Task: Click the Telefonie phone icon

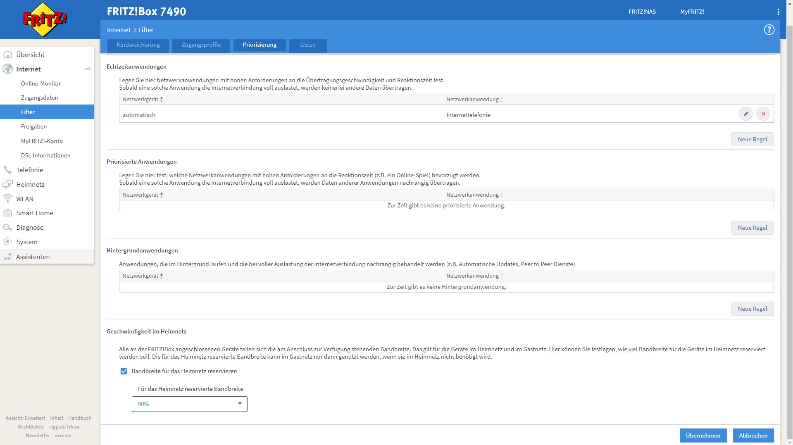Action: click(7, 170)
